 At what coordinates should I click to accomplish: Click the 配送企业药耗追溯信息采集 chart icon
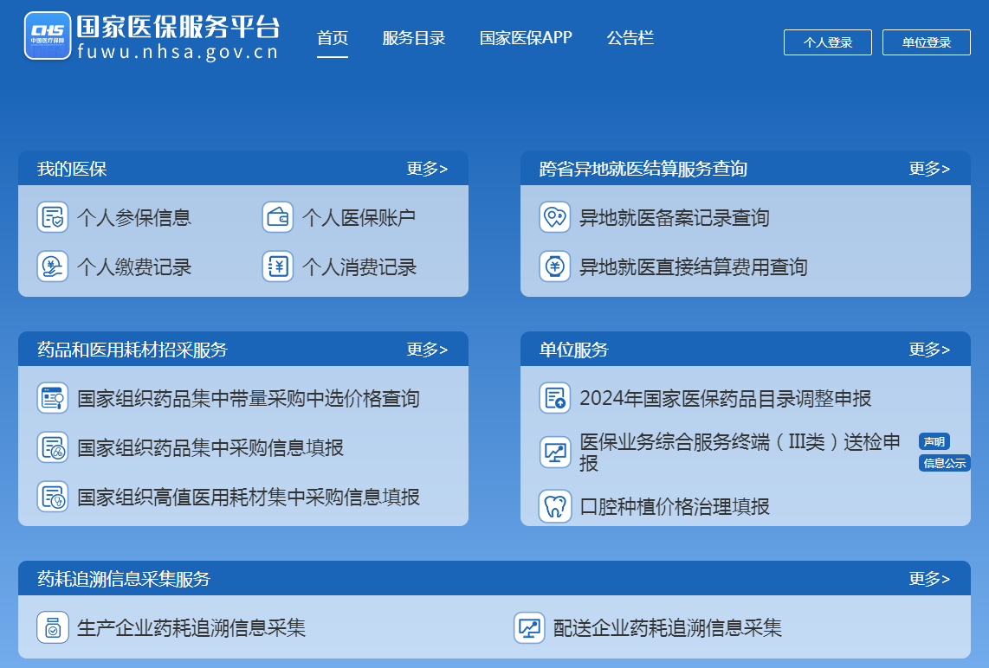pos(527,629)
